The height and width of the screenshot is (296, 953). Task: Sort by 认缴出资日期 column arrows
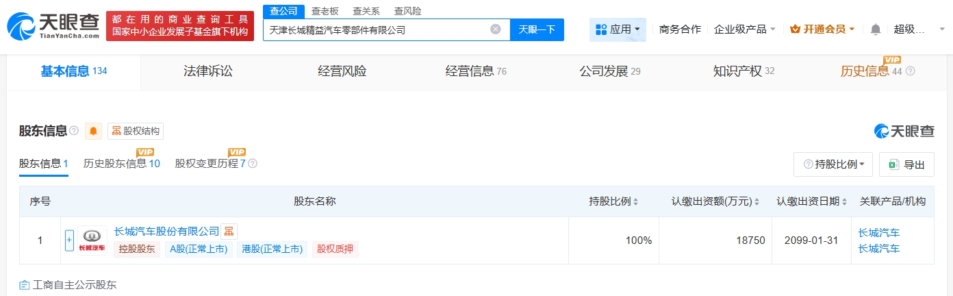(x=845, y=201)
